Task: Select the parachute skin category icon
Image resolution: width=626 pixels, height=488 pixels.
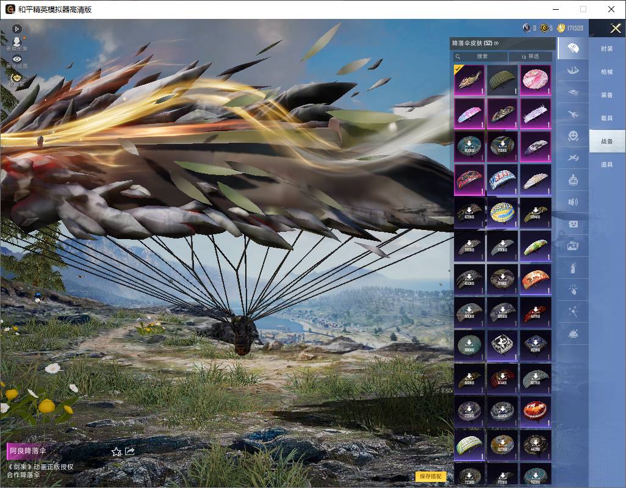Action: tap(573, 48)
